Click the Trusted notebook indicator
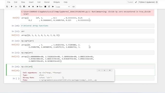The height and width of the screenshot is (93, 165). [x=130, y=2]
